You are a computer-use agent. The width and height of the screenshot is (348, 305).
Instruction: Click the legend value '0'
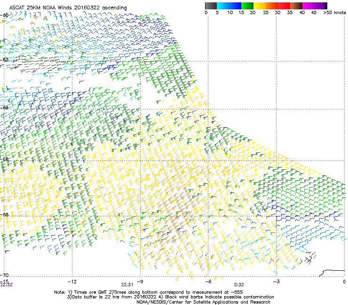tap(206, 12)
